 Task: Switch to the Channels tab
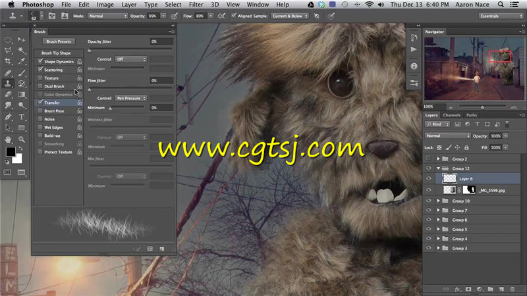click(x=452, y=115)
